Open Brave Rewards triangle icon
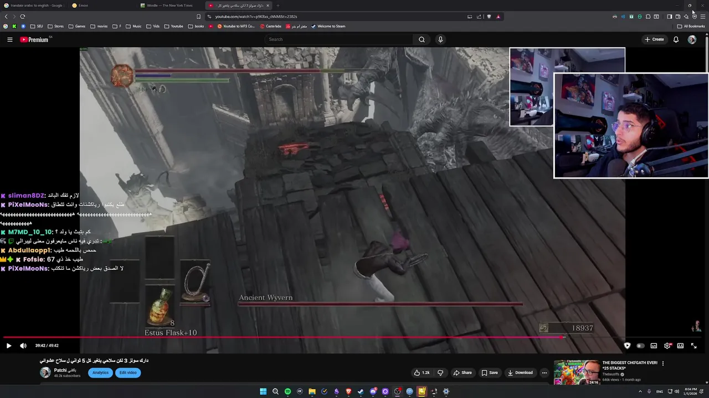This screenshot has height=398, width=709. 498,17
